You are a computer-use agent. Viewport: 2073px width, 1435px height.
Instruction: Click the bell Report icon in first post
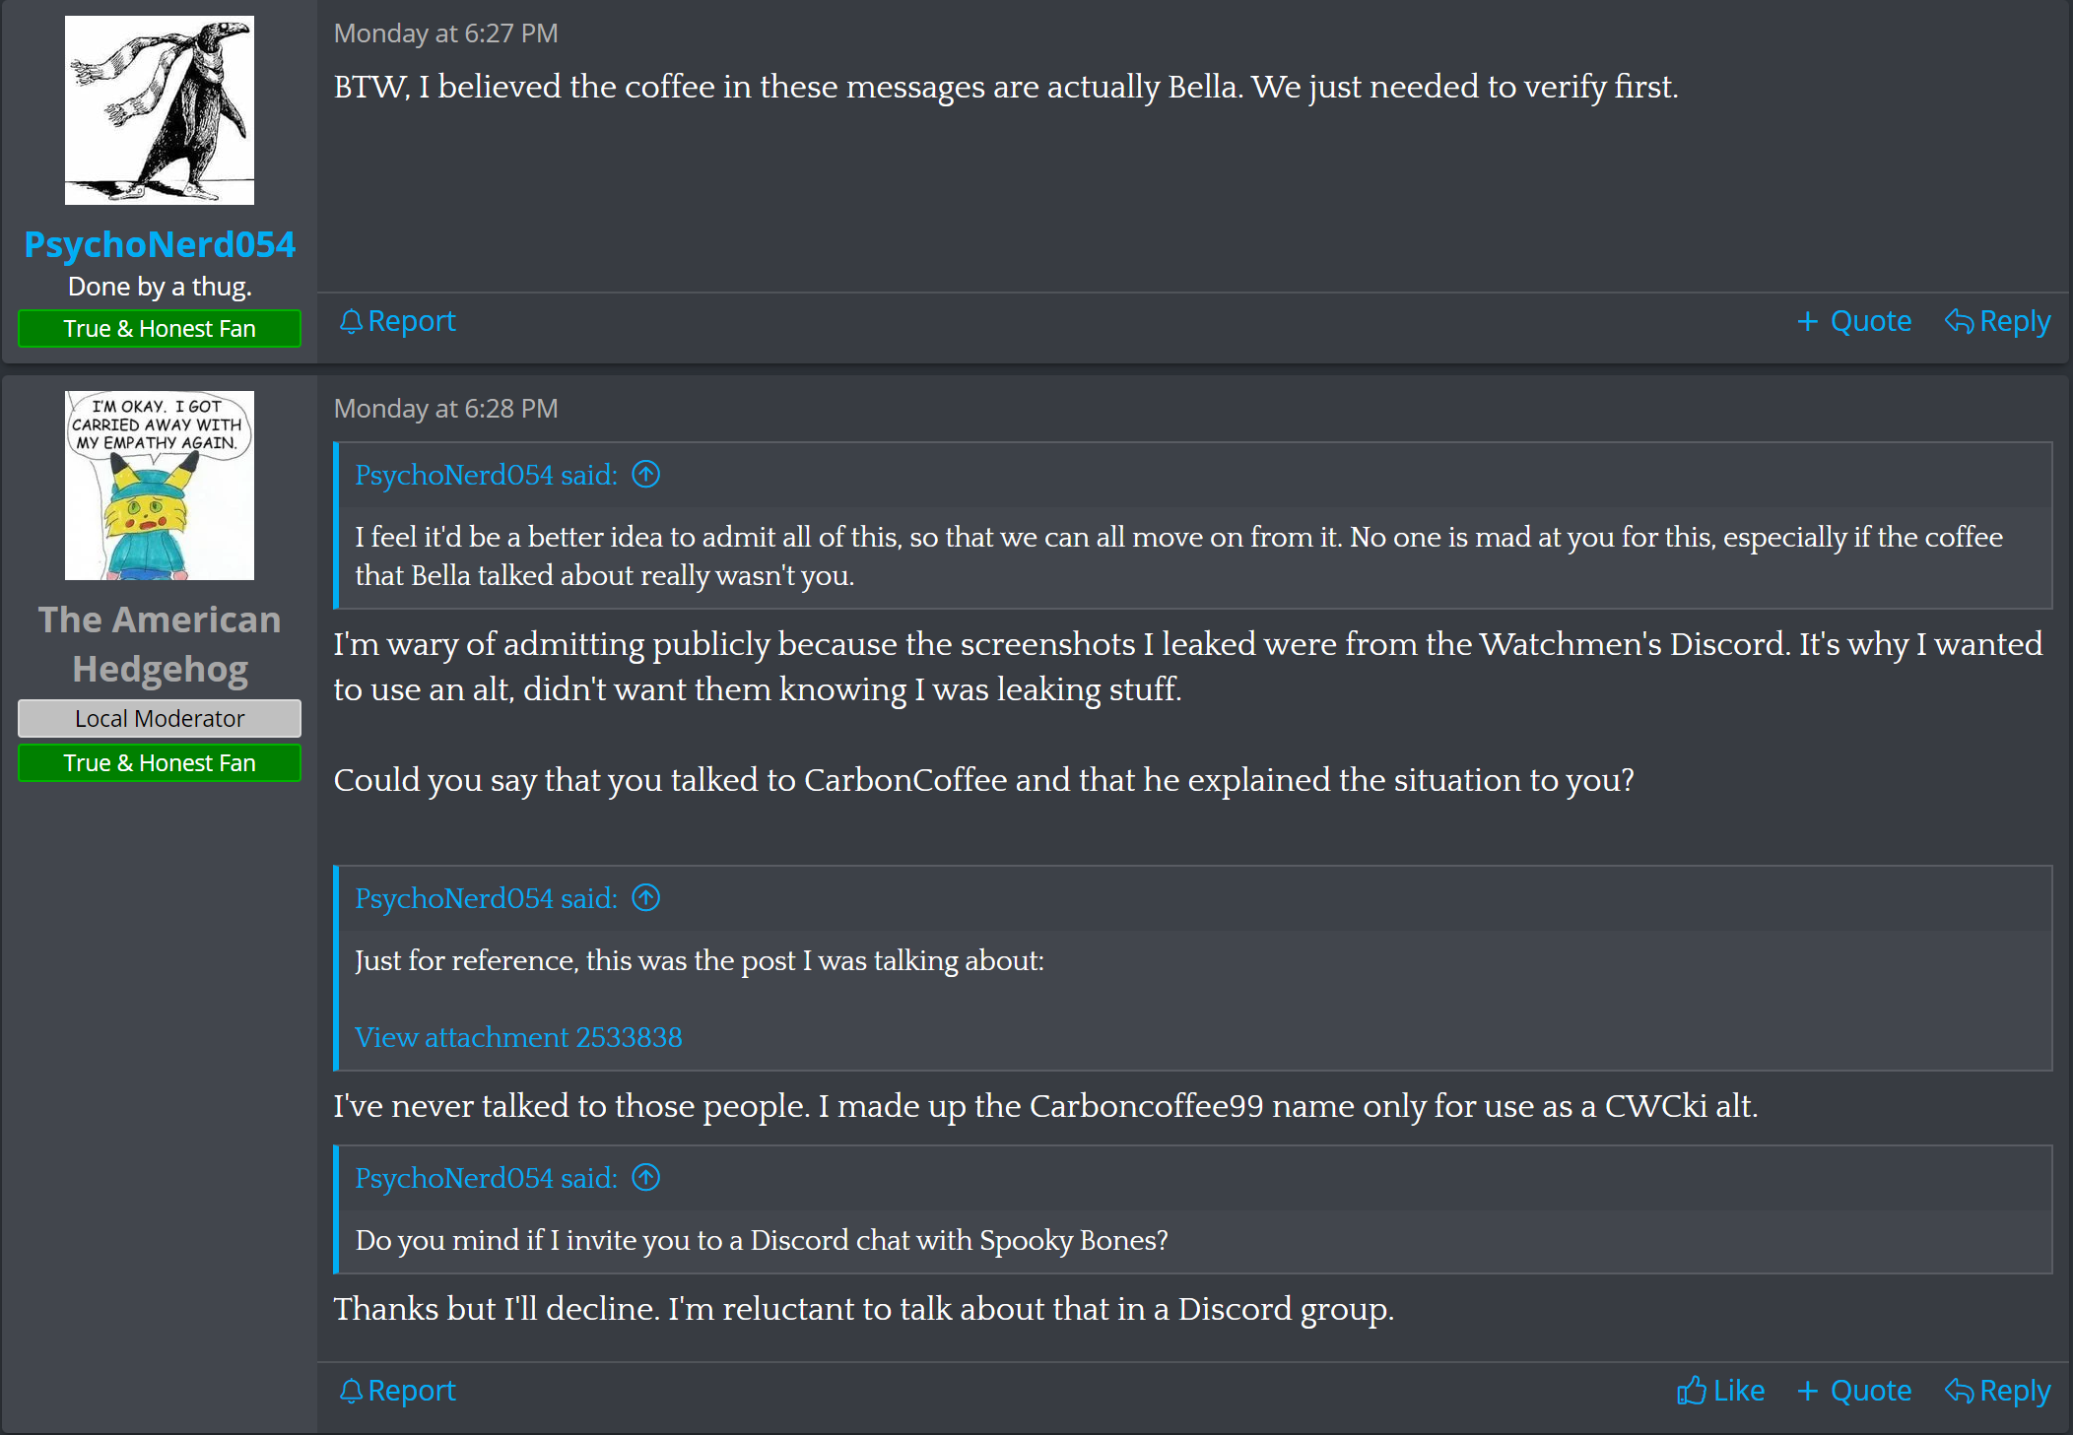pyautogui.click(x=351, y=321)
